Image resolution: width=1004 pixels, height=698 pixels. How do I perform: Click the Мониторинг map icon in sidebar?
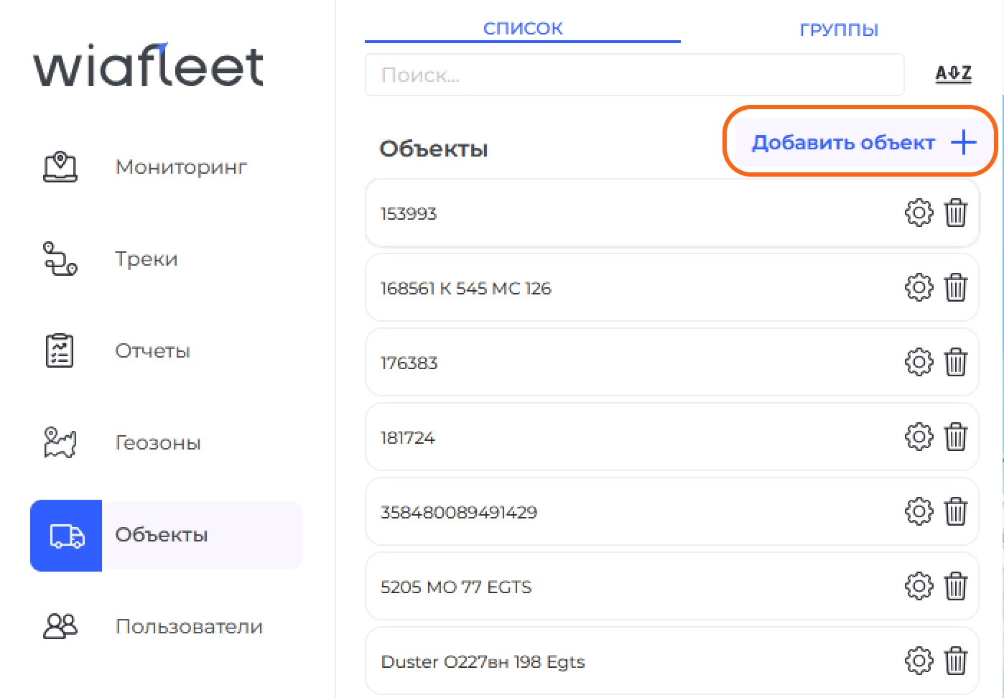60,167
